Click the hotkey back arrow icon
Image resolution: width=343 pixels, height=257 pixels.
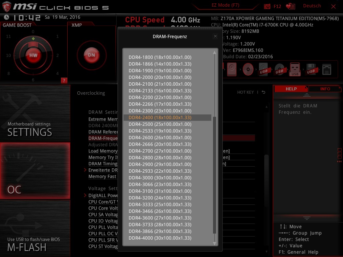pyautogui.click(x=264, y=92)
